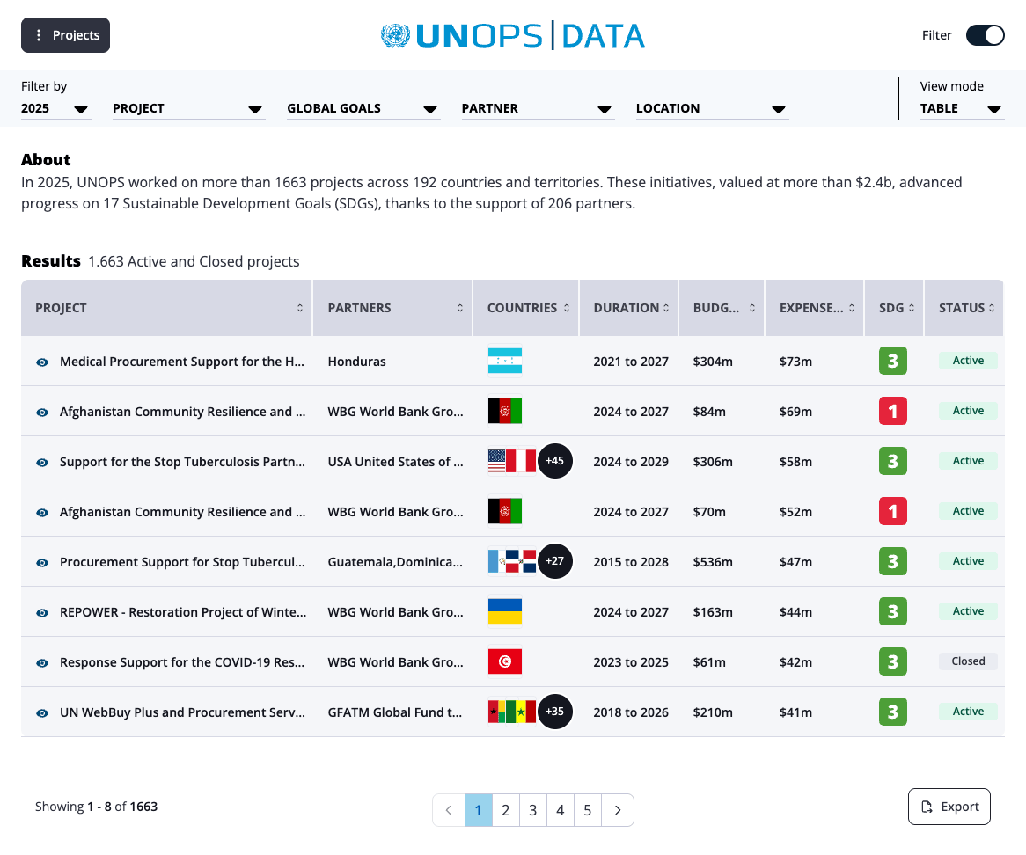
Task: Show +35 more countries badge
Action: point(555,712)
